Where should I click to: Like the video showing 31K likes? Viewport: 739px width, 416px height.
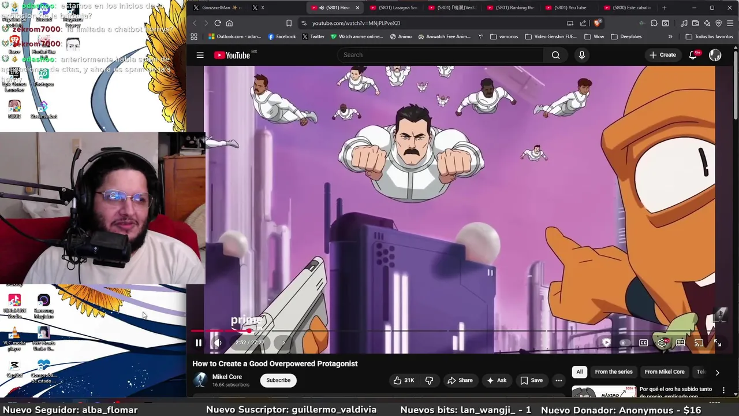click(404, 380)
